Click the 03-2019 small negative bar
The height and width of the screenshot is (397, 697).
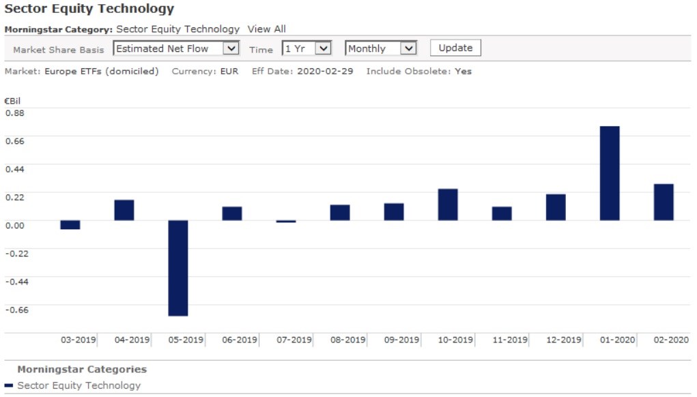click(70, 224)
